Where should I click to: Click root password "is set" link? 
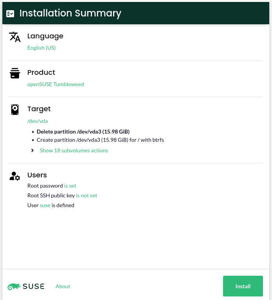pyautogui.click(x=70, y=186)
